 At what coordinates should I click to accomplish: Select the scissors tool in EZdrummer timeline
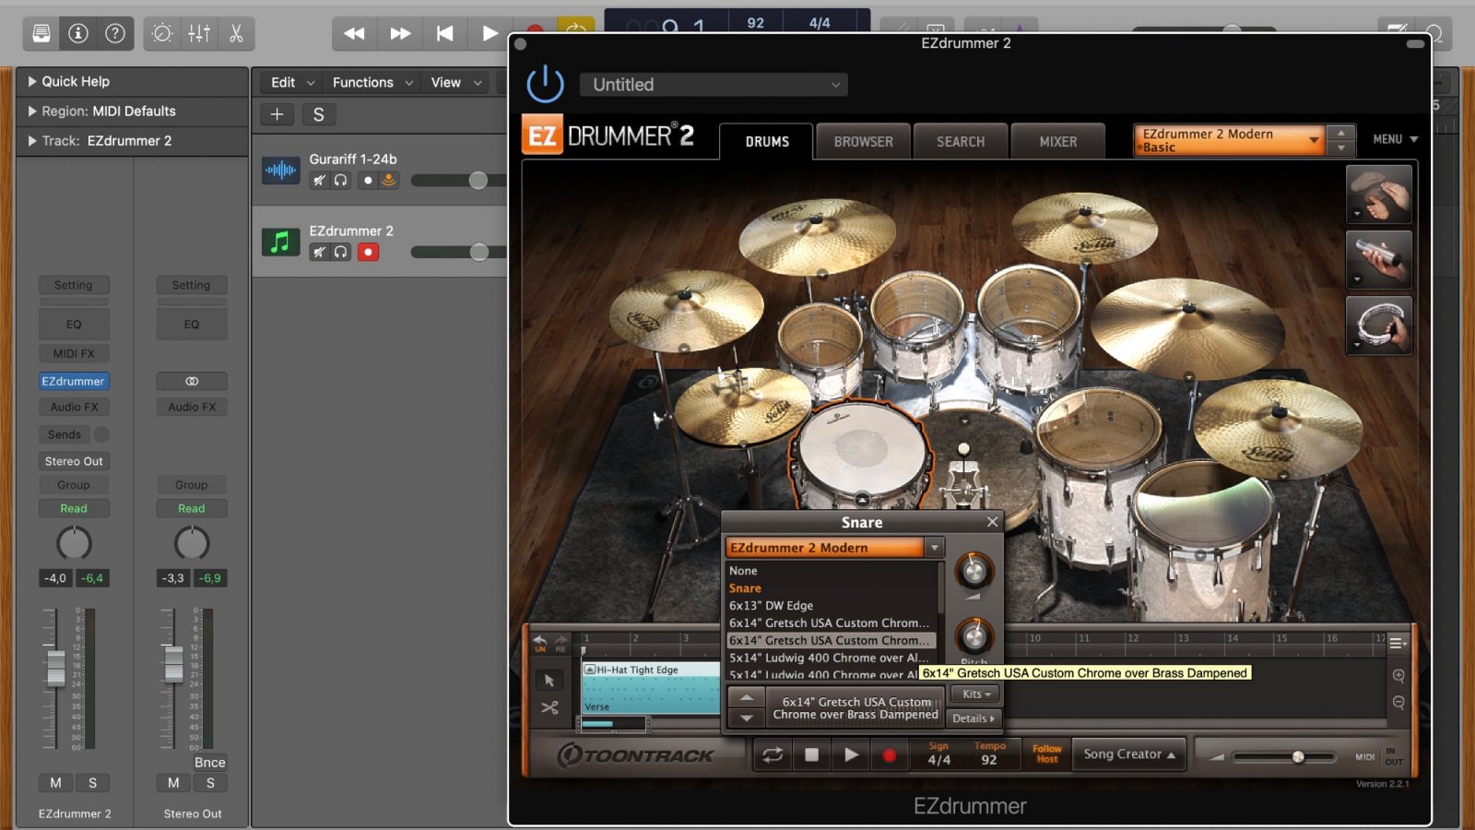(549, 708)
